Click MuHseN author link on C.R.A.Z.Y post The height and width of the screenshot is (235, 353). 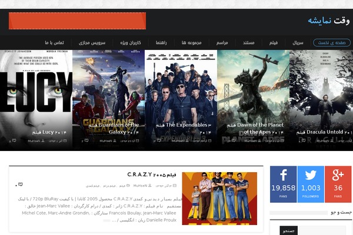[140, 186]
